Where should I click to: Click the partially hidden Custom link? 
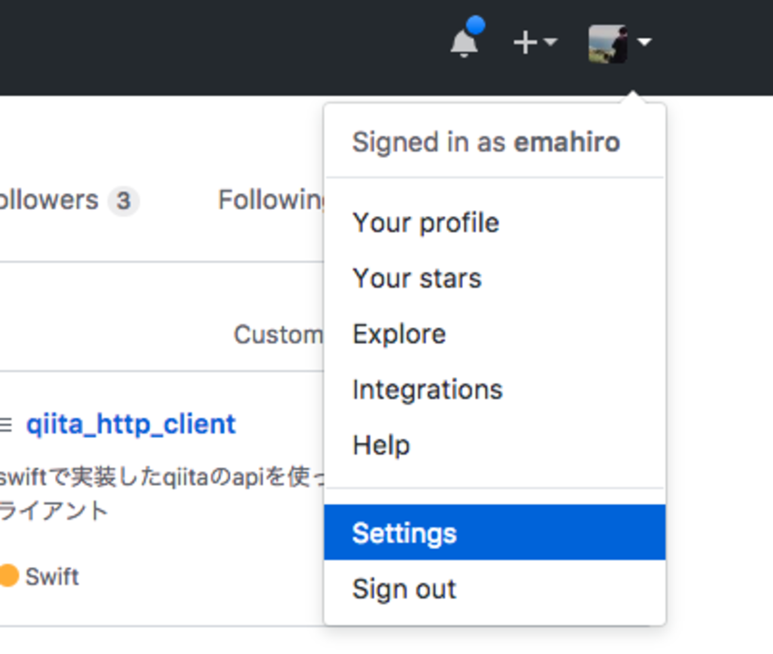click(x=278, y=335)
